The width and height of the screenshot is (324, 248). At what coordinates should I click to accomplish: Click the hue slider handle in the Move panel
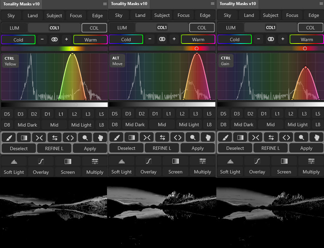pos(196,48)
